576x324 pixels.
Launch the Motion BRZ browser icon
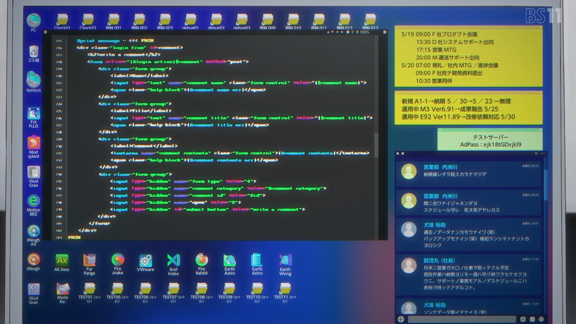click(34, 206)
